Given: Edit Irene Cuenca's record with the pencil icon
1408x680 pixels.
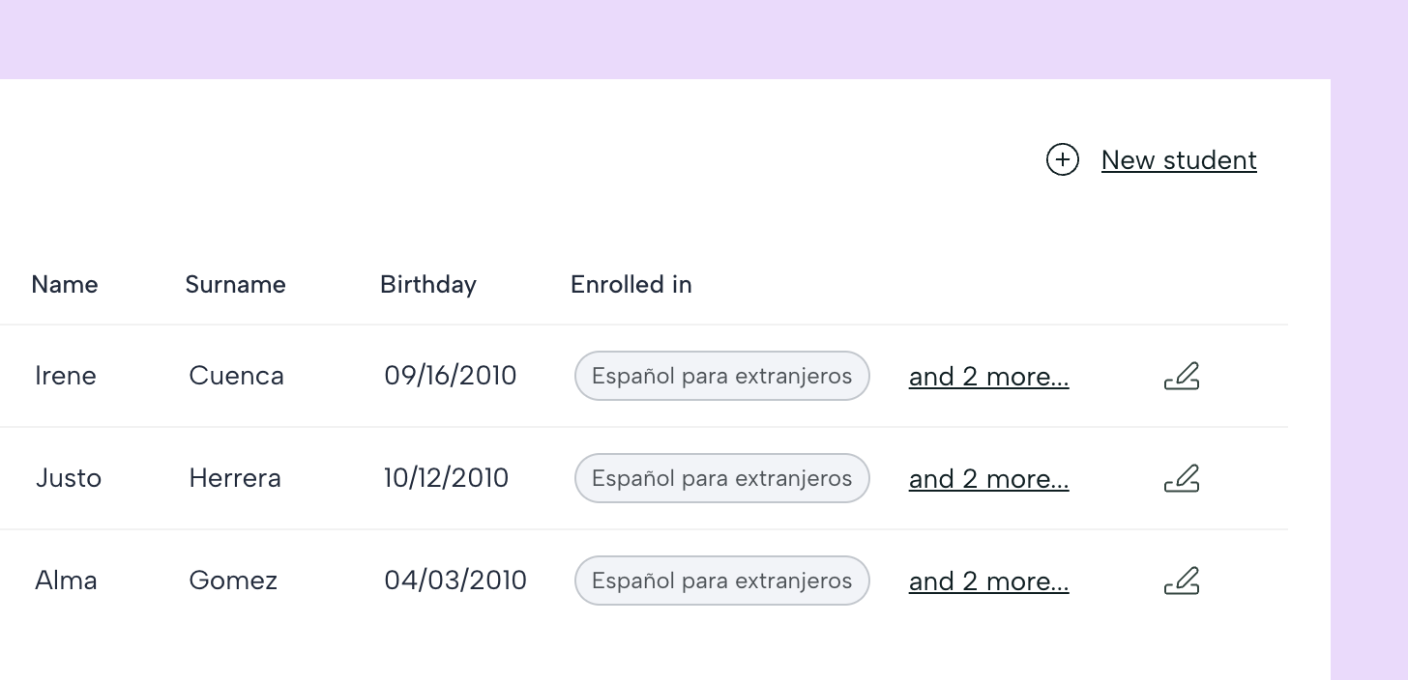Looking at the screenshot, I should point(1182,376).
